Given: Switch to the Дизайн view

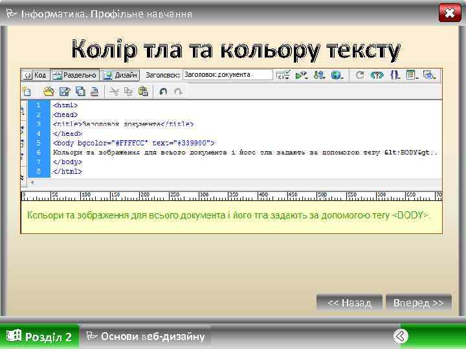Looking at the screenshot, I should click(120, 75).
